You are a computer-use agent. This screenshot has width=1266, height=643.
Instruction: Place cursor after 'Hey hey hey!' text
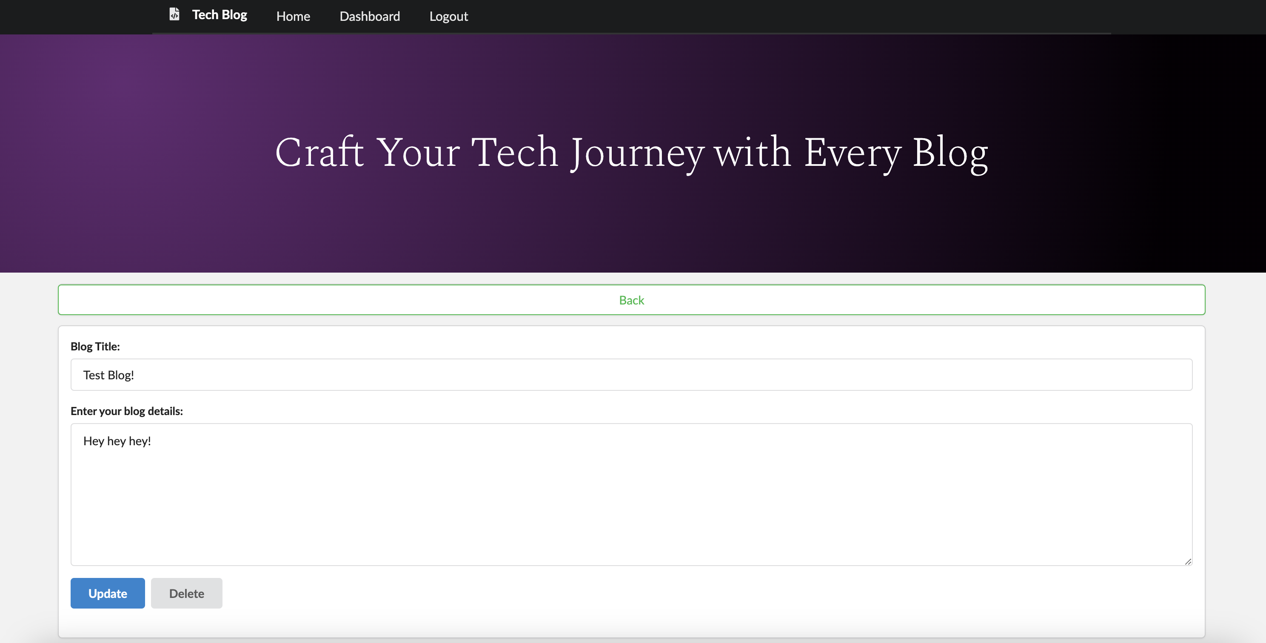coord(152,441)
